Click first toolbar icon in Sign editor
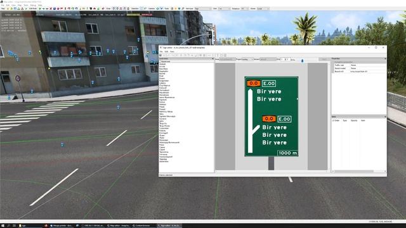This screenshot has width=406, height=228. 160,55
